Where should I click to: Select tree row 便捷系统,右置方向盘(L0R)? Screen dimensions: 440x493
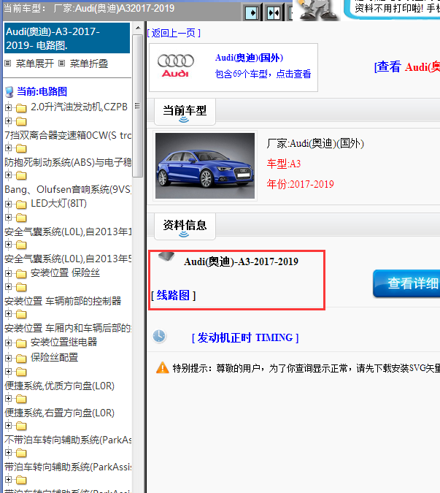pos(59,413)
